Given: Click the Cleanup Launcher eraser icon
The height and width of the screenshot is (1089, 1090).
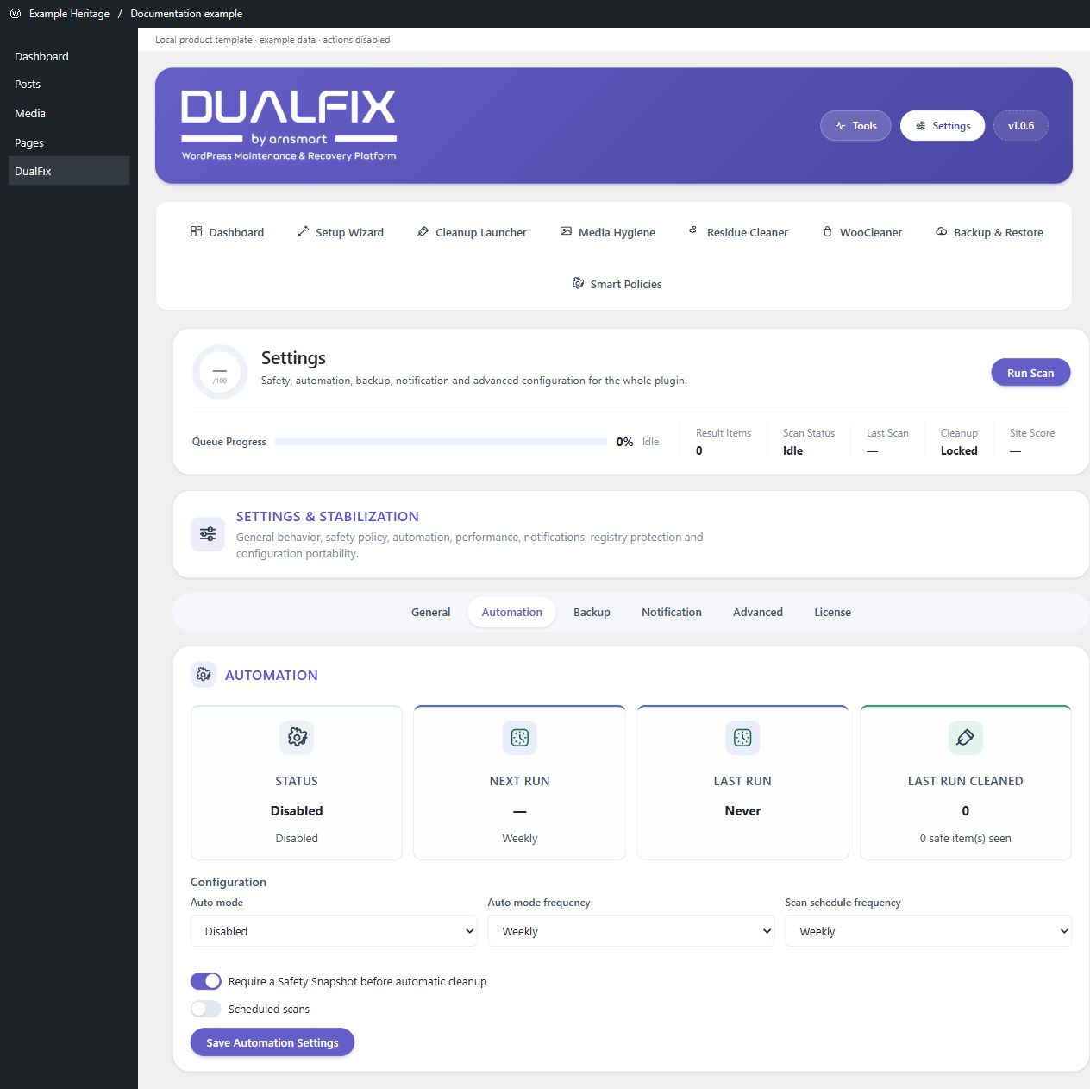Looking at the screenshot, I should pos(423,231).
